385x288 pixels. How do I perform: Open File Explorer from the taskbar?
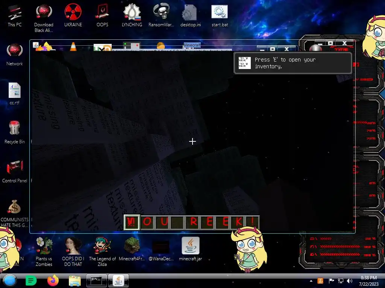pyautogui.click(x=75, y=280)
